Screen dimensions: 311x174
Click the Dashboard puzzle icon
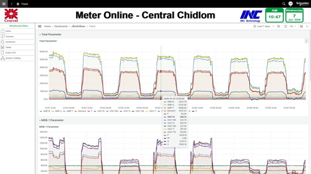[2, 42]
